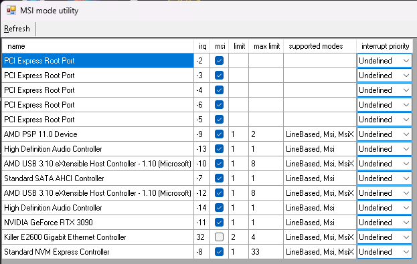The width and height of the screenshot is (417, 264).
Task: Enable msi for Killer E2600 Ethernet Controller
Action: (219, 237)
